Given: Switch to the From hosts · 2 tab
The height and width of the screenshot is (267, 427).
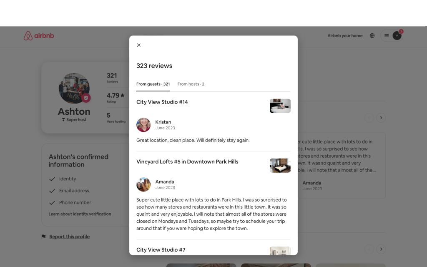Looking at the screenshot, I should pyautogui.click(x=191, y=84).
